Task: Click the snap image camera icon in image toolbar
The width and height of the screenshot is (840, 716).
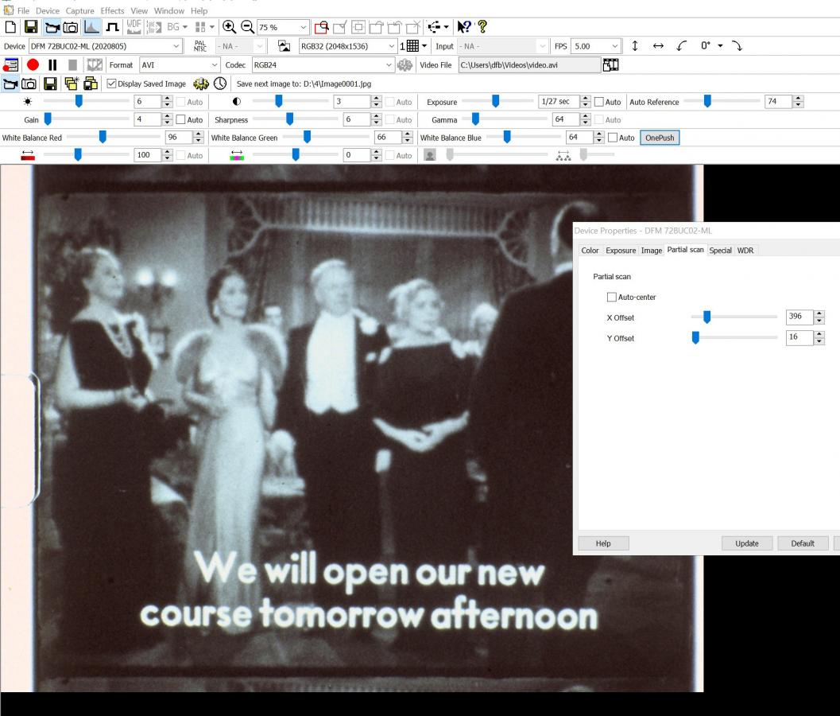Action: pos(29,84)
